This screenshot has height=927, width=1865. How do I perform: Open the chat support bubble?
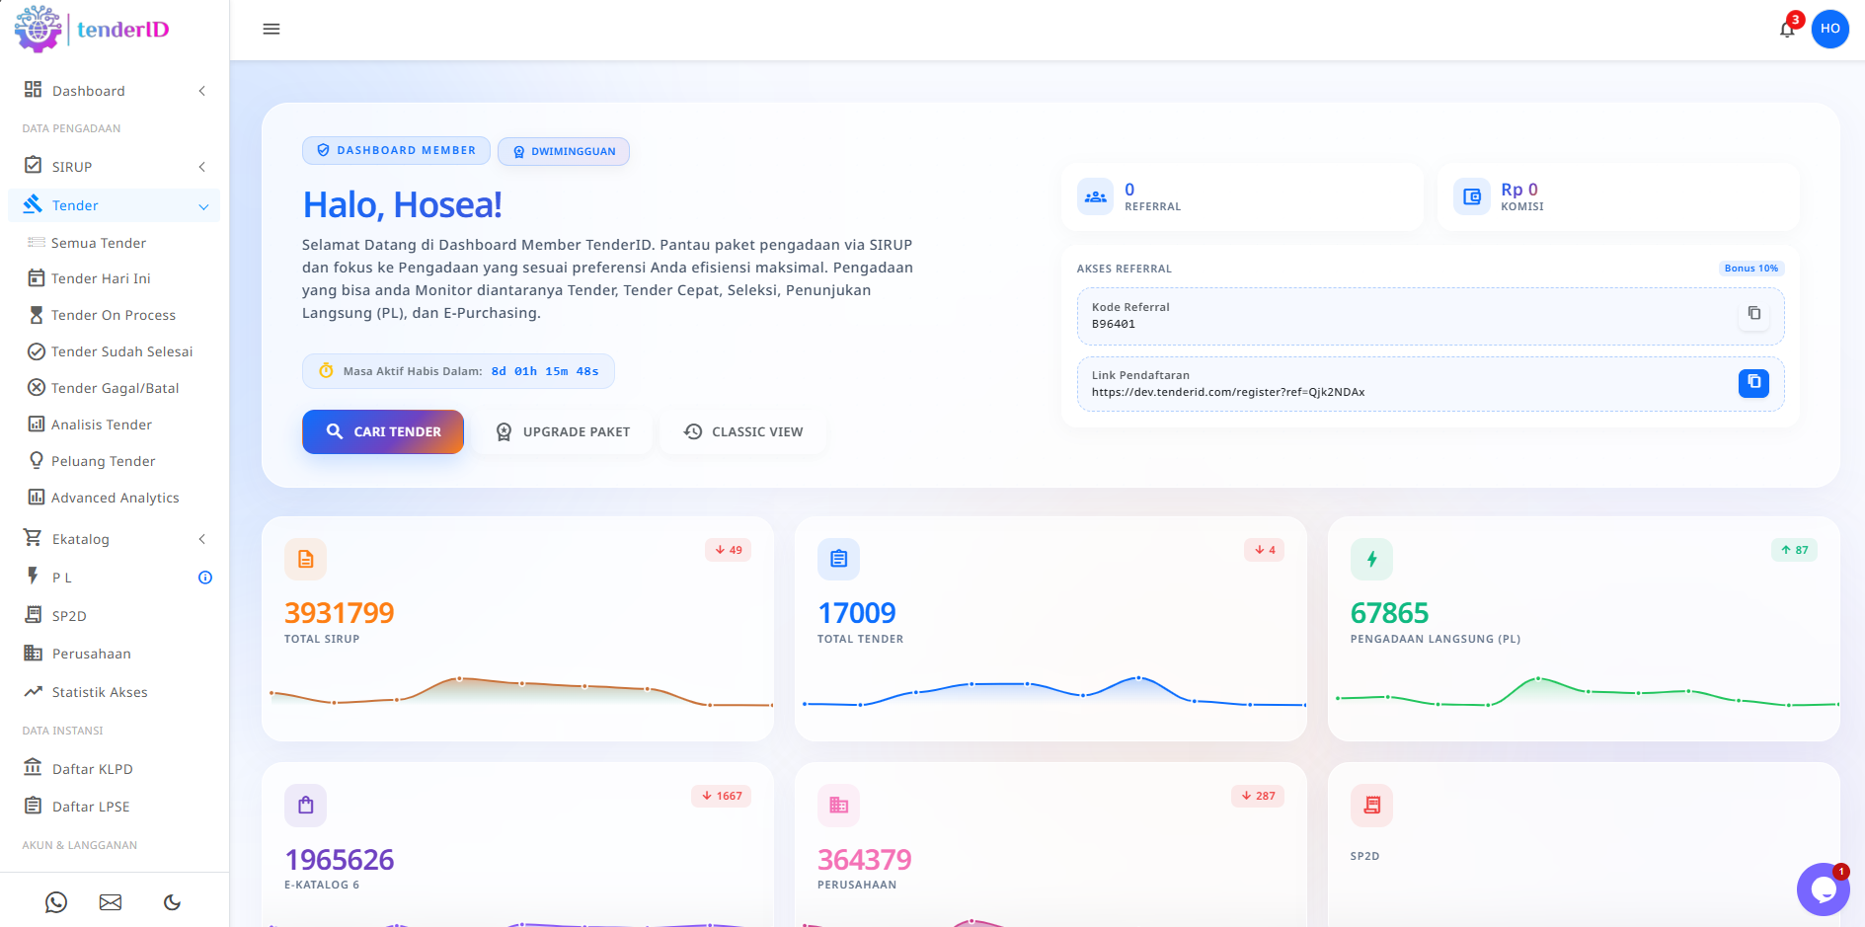[1823, 889]
